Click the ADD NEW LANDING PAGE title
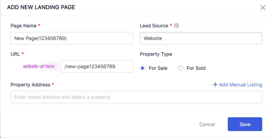 point(41,7)
